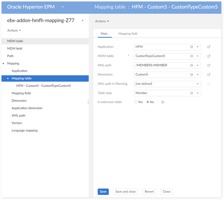Open Dimension record via external link icon
The height and width of the screenshot is (200, 224).
coord(209,75)
